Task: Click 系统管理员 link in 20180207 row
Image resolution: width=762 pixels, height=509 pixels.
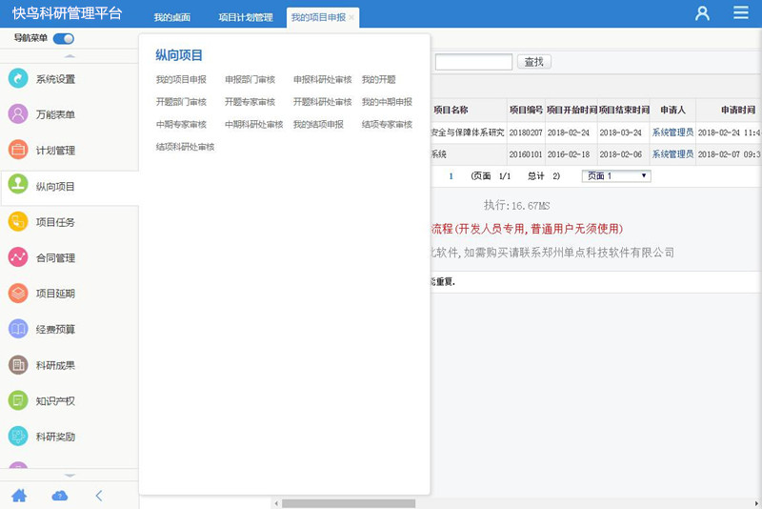Action: coord(672,132)
